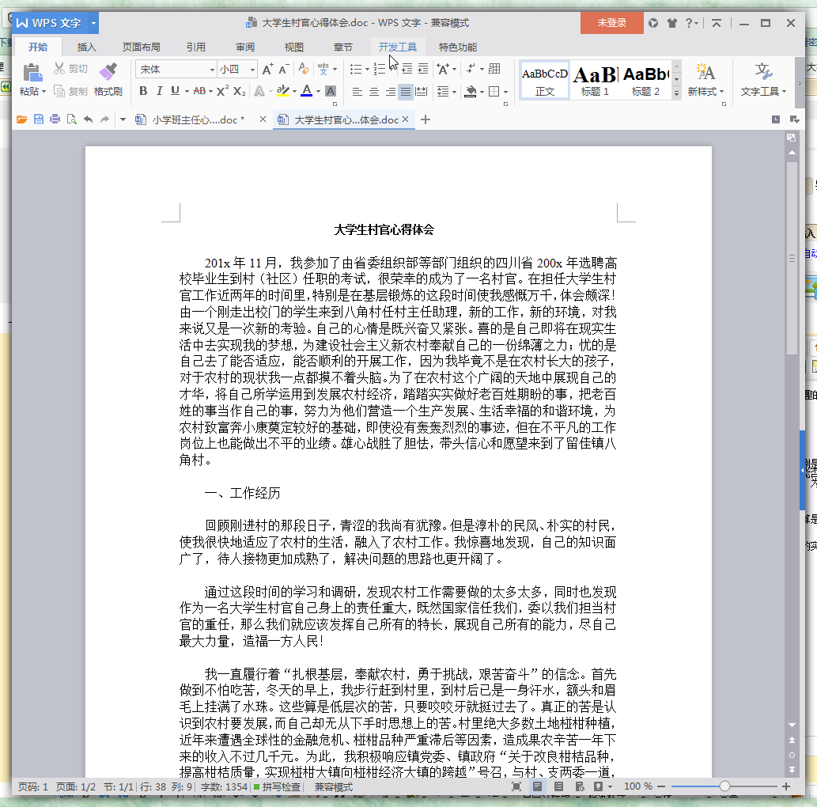Align text left
This screenshot has width=817, height=807.
coord(357,92)
